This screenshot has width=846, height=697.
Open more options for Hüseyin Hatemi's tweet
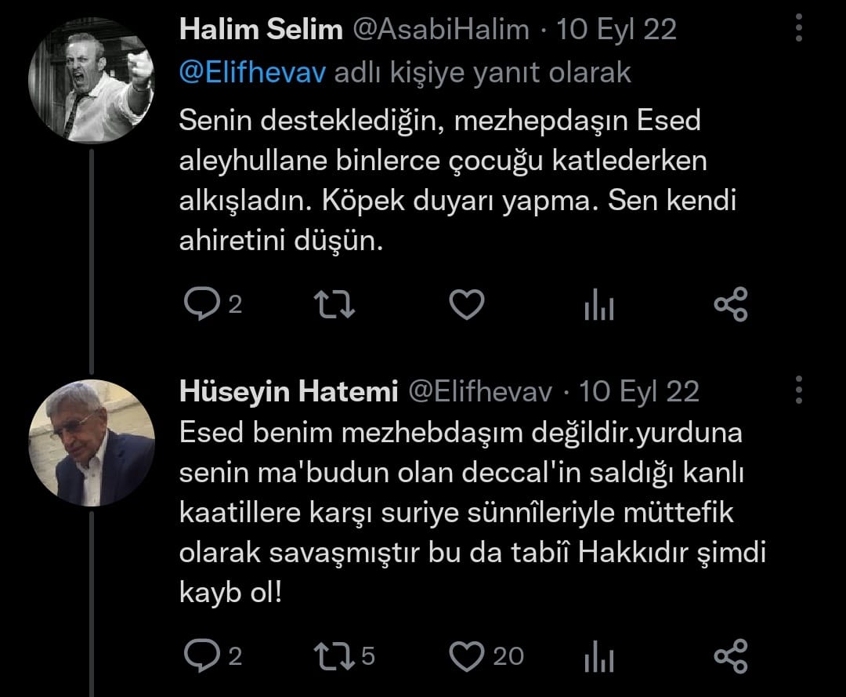[799, 389]
